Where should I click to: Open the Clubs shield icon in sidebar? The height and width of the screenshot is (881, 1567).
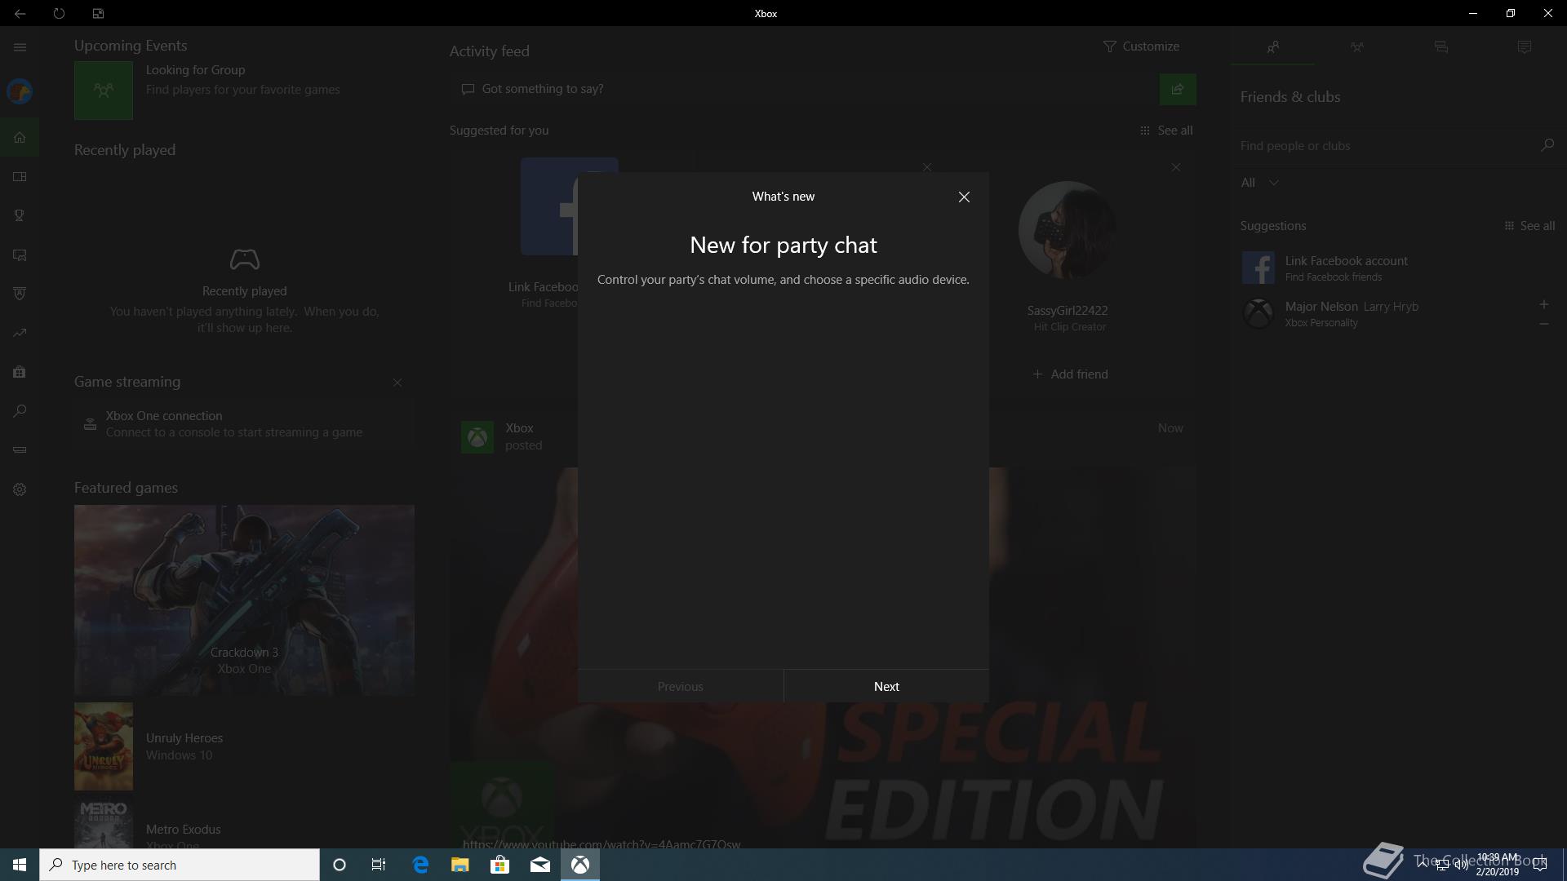coord(20,294)
